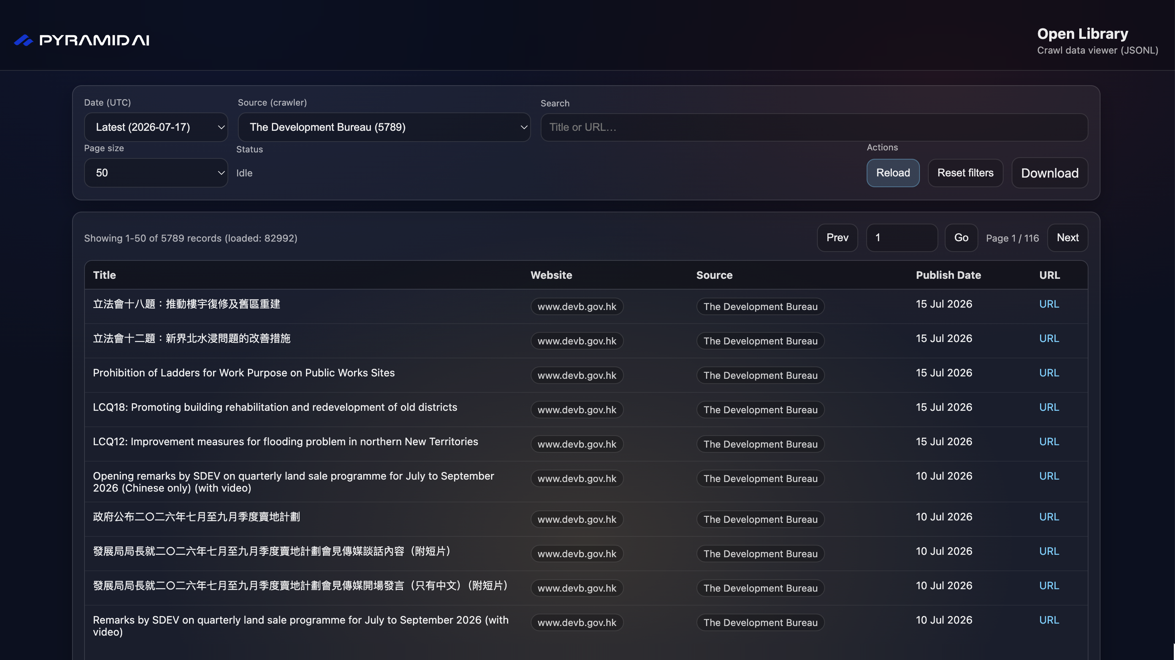This screenshot has height=660, width=1175.
Task: Click the page number input box
Action: tap(902, 238)
